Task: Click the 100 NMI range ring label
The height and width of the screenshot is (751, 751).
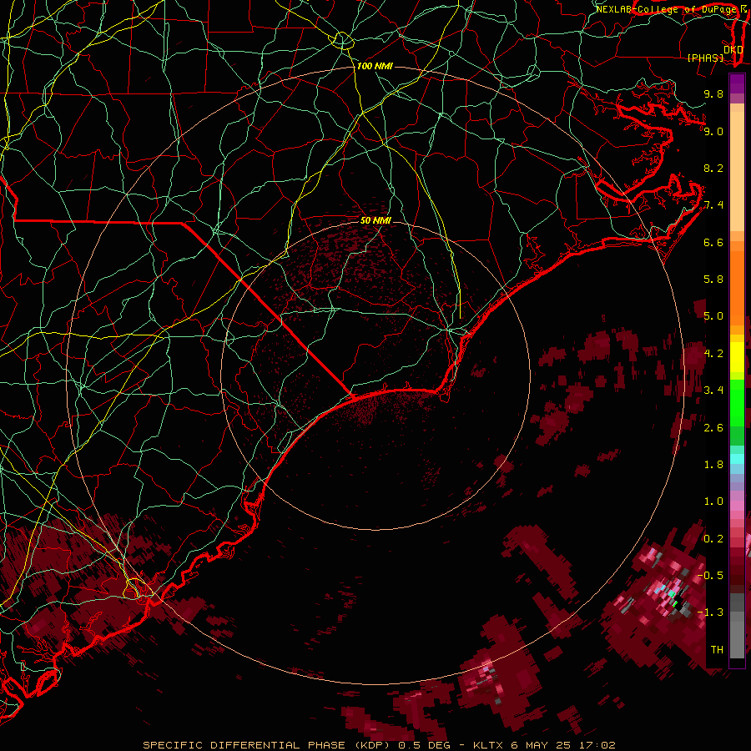Action: [375, 66]
